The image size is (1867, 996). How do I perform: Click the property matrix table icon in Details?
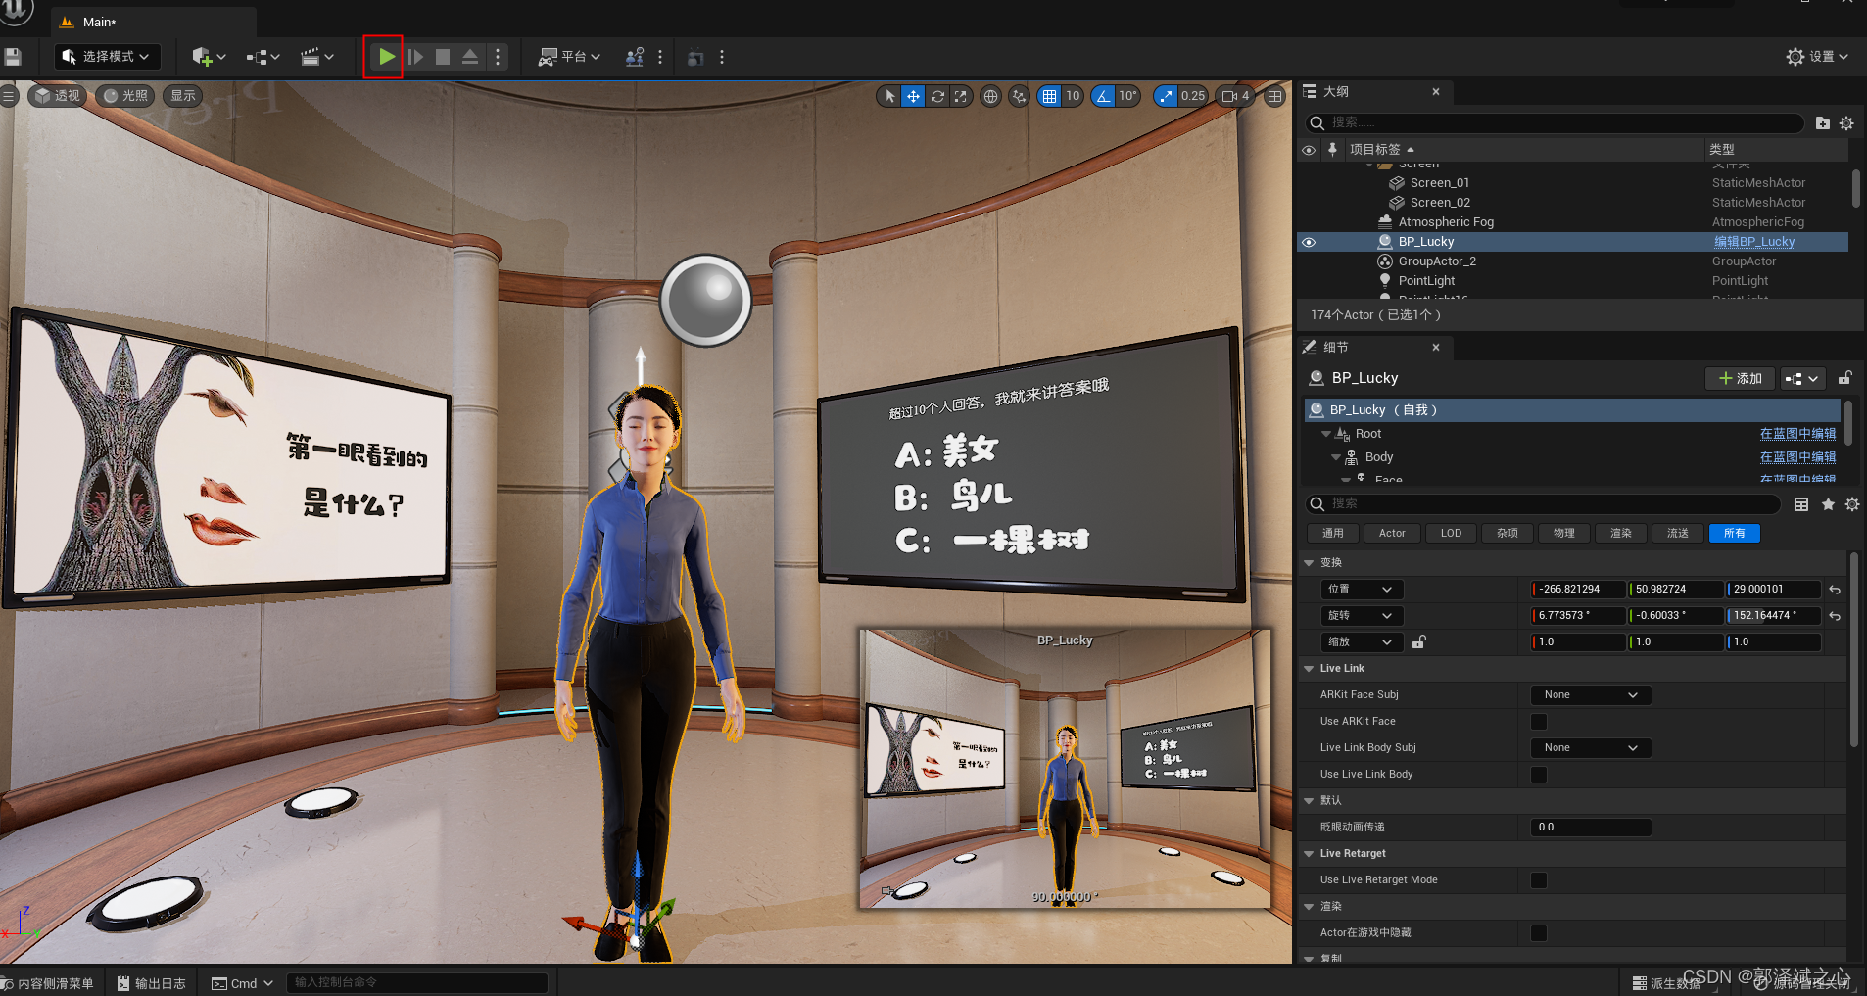pyautogui.click(x=1801, y=504)
